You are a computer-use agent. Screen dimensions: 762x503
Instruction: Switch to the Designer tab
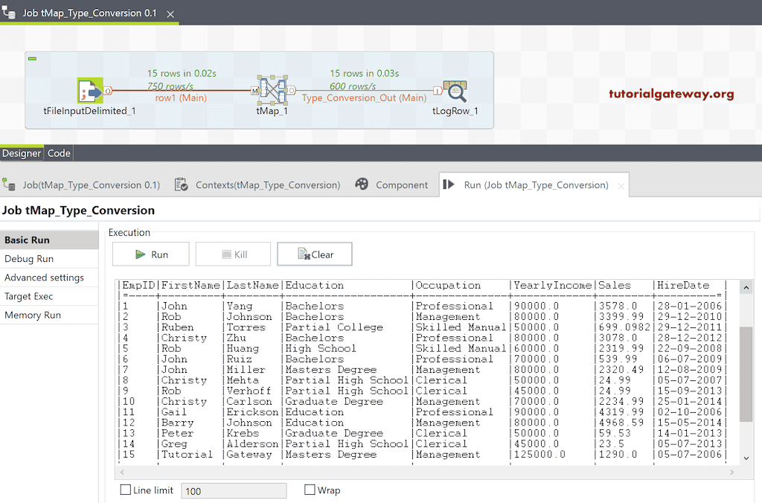coord(21,153)
